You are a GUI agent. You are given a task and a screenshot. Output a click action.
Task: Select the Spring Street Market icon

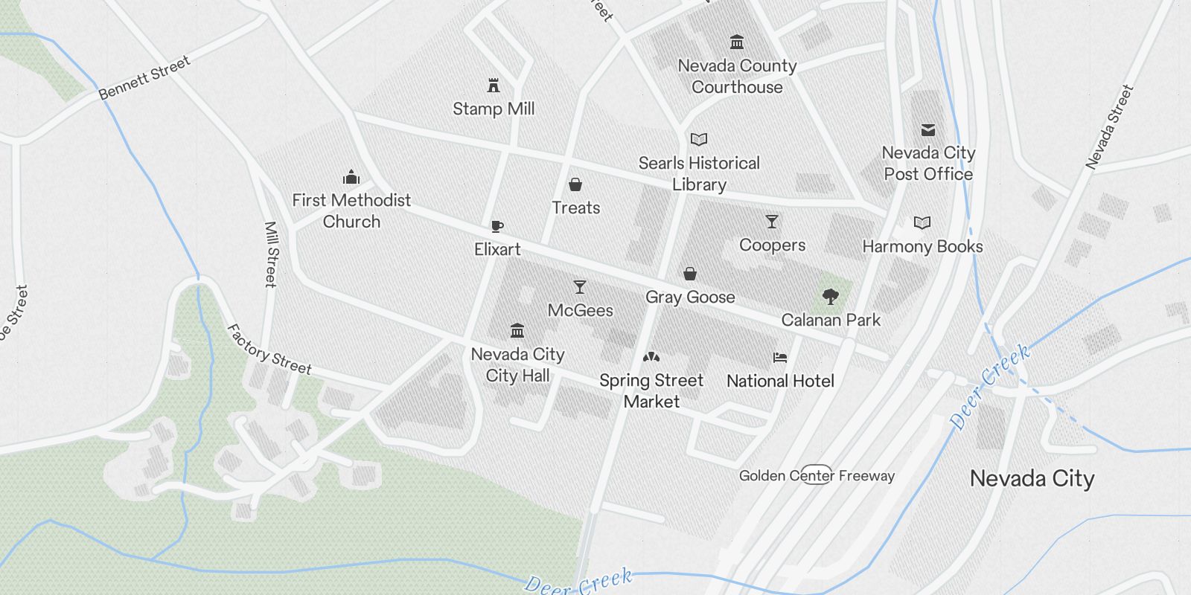click(x=651, y=358)
